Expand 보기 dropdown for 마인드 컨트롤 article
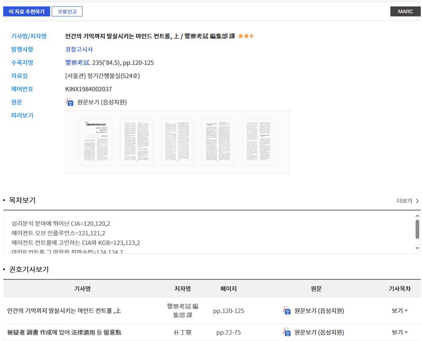422x341 pixels. (x=400, y=311)
